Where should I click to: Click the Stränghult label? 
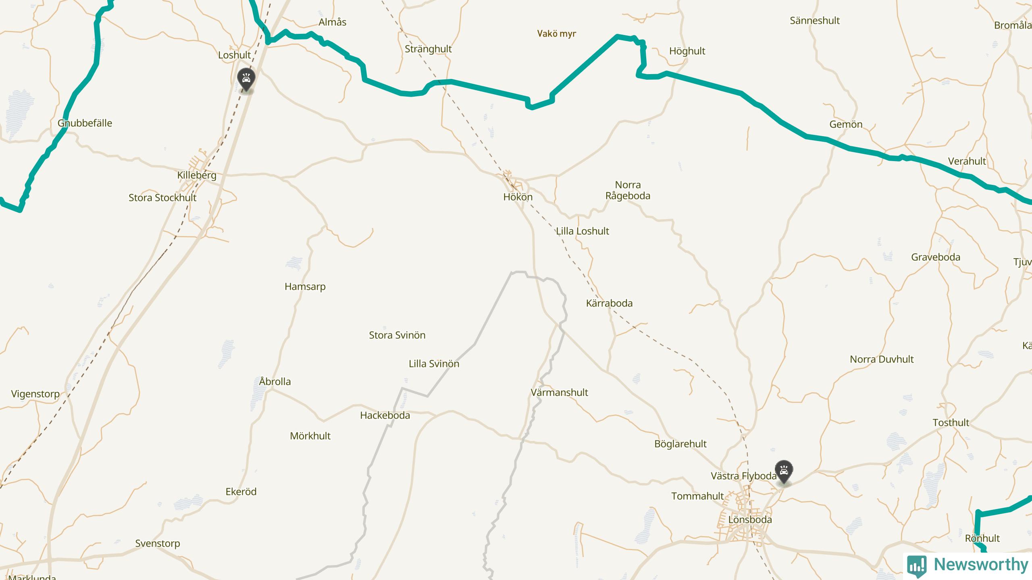point(428,49)
